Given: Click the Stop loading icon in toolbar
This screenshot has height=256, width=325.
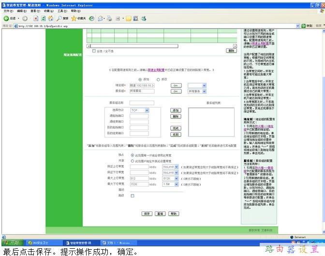Looking at the screenshot, I should tap(36, 18).
